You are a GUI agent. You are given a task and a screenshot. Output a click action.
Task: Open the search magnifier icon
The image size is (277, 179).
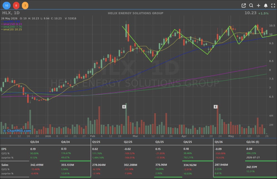tap(251, 6)
